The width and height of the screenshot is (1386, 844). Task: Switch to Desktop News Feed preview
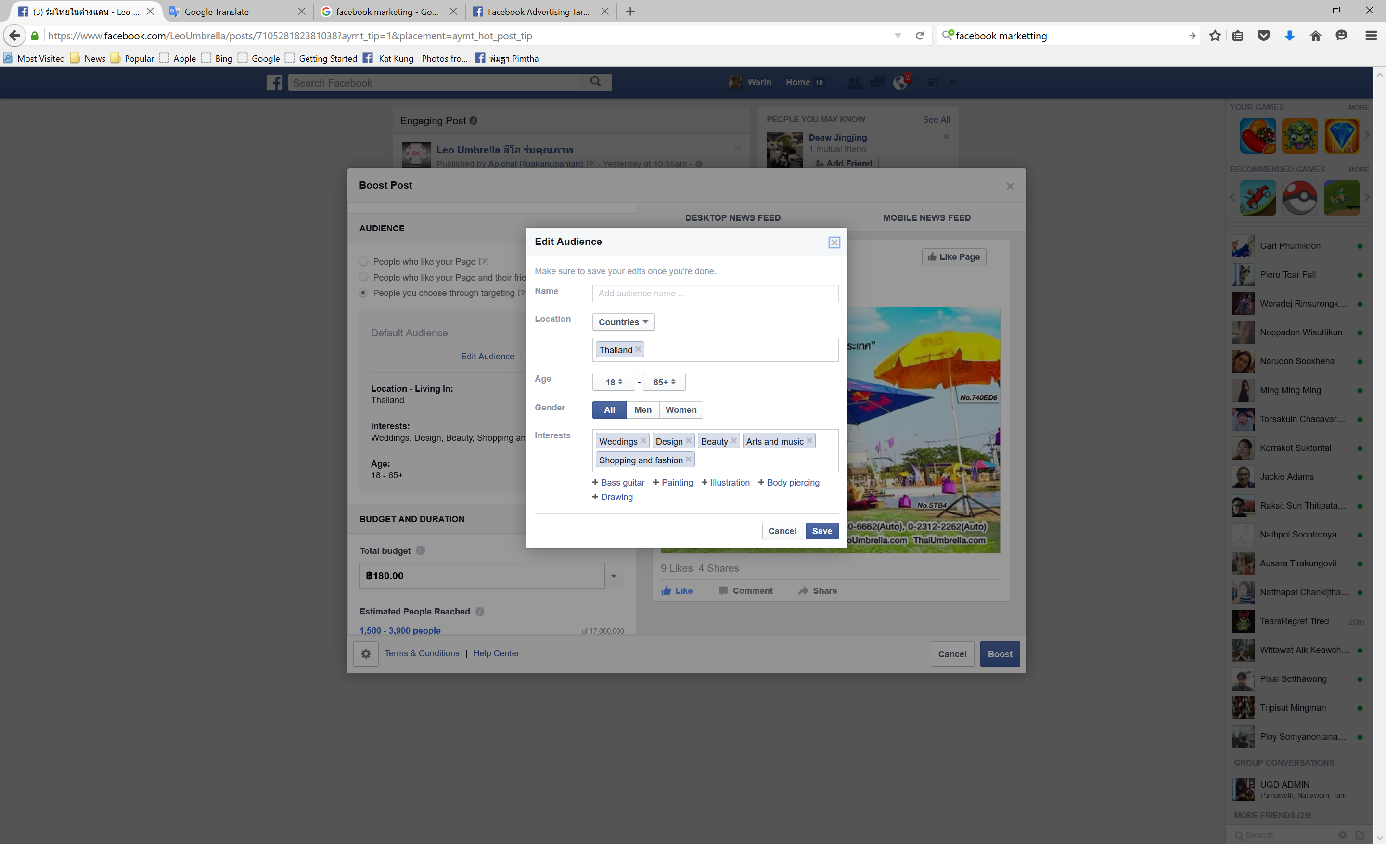point(732,217)
